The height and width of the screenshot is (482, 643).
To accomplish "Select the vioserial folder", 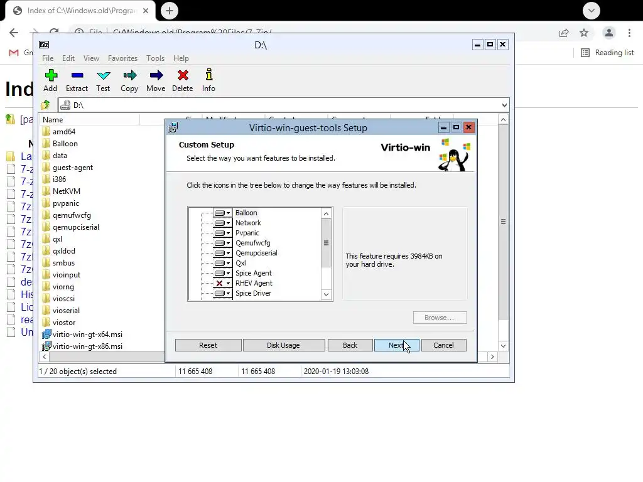I will tap(61, 310).
